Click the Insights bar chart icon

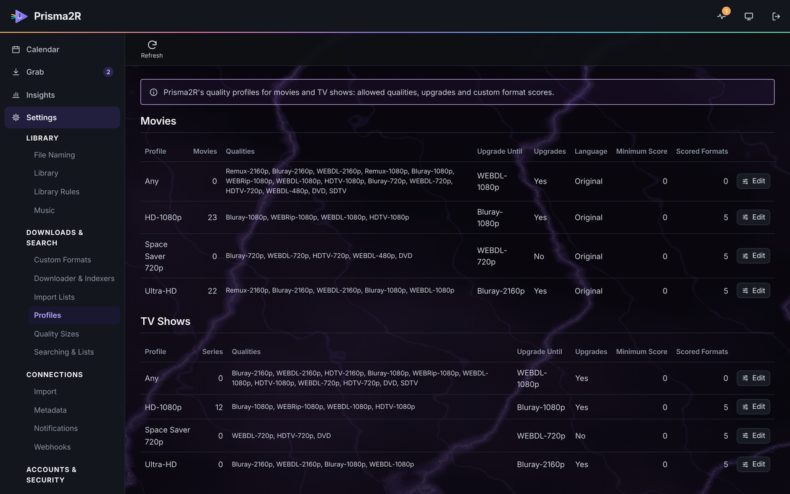16,95
